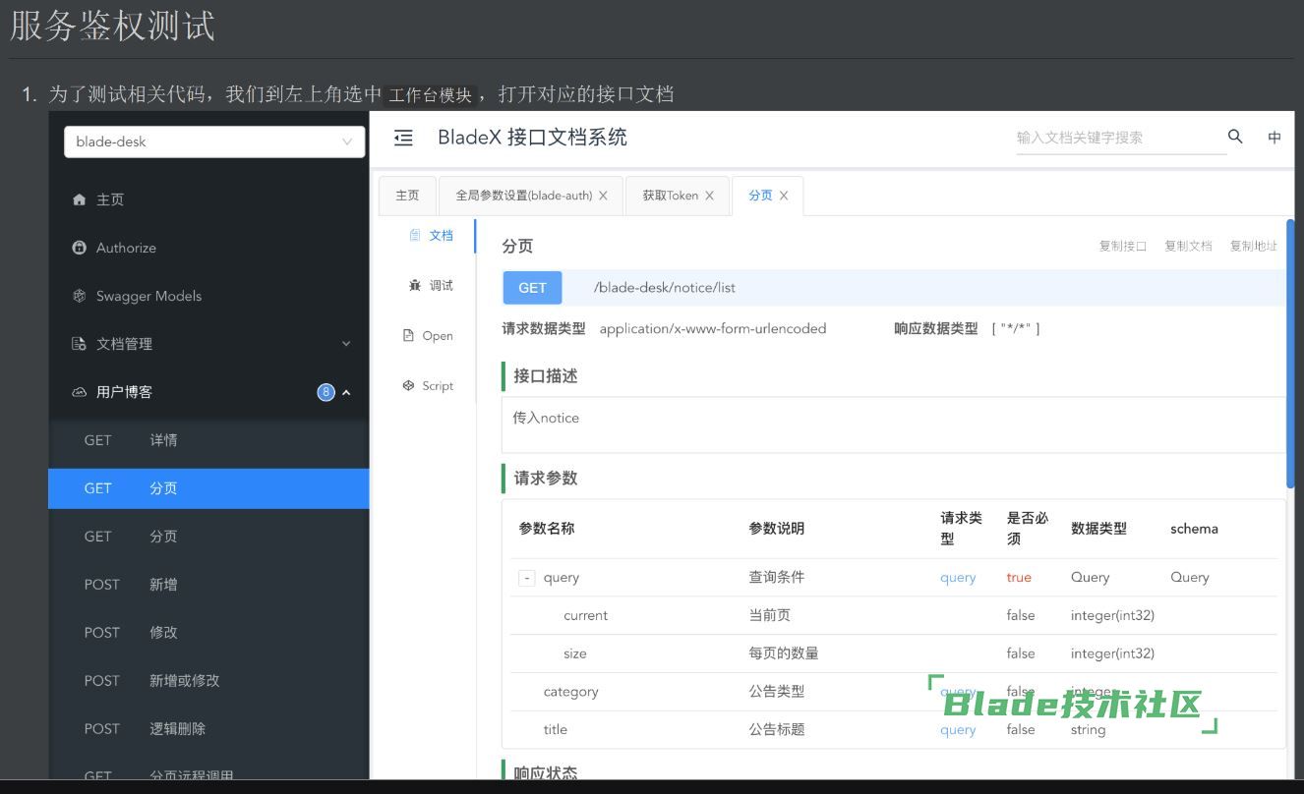Collapse the 用户博客 group chevron

346,392
